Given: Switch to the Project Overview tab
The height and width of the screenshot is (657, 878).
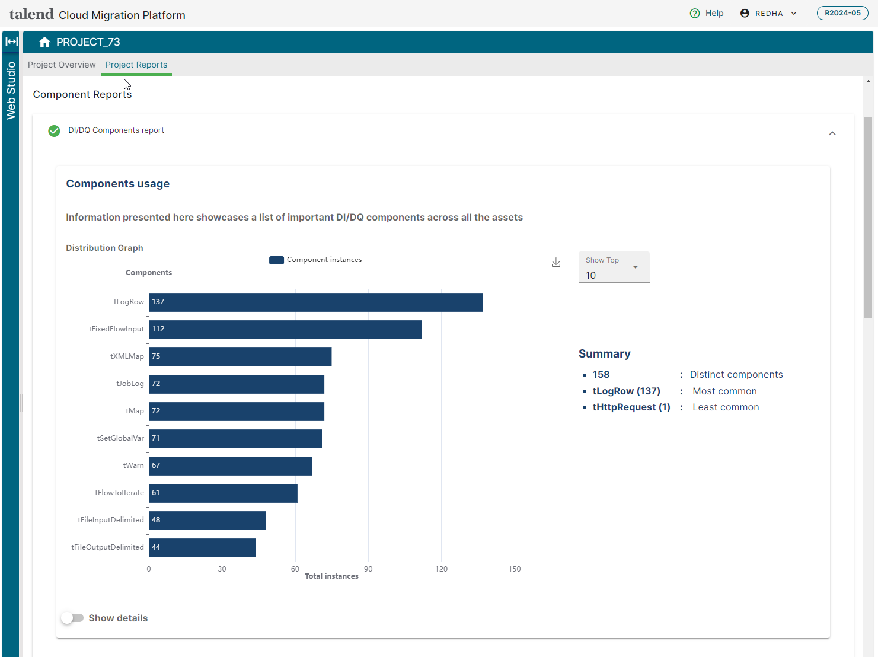Looking at the screenshot, I should 62,65.
